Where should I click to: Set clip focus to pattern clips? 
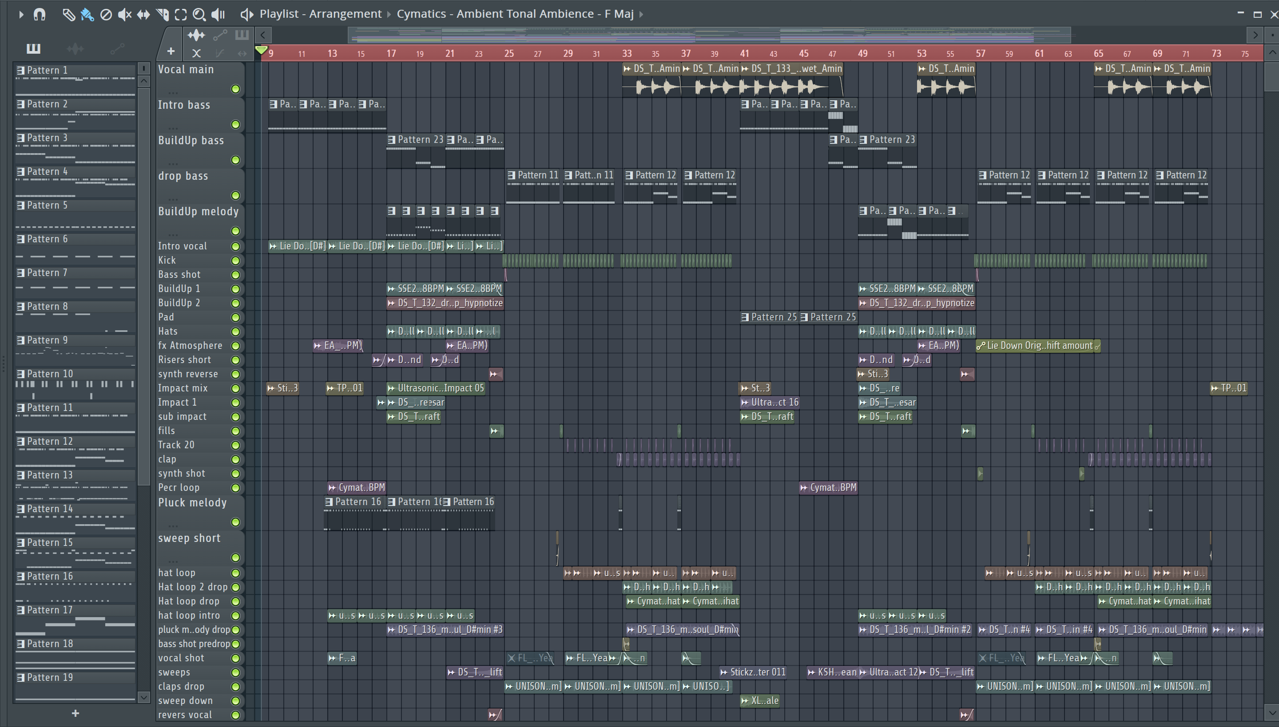tap(242, 35)
